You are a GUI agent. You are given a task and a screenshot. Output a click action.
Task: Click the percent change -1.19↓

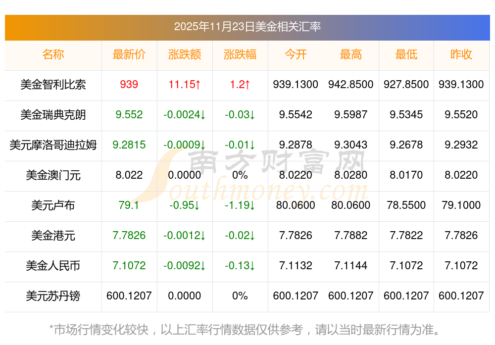[x=240, y=205]
